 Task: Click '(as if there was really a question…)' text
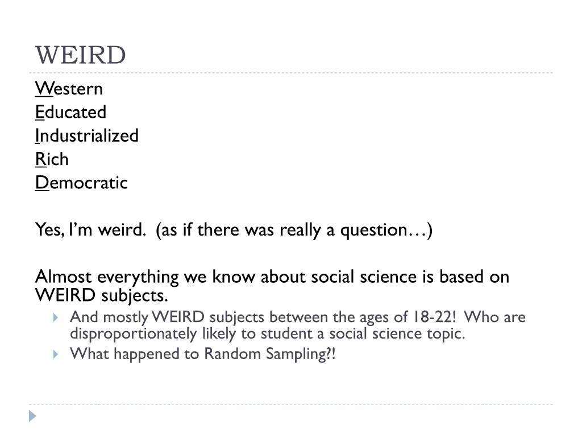click(x=294, y=230)
